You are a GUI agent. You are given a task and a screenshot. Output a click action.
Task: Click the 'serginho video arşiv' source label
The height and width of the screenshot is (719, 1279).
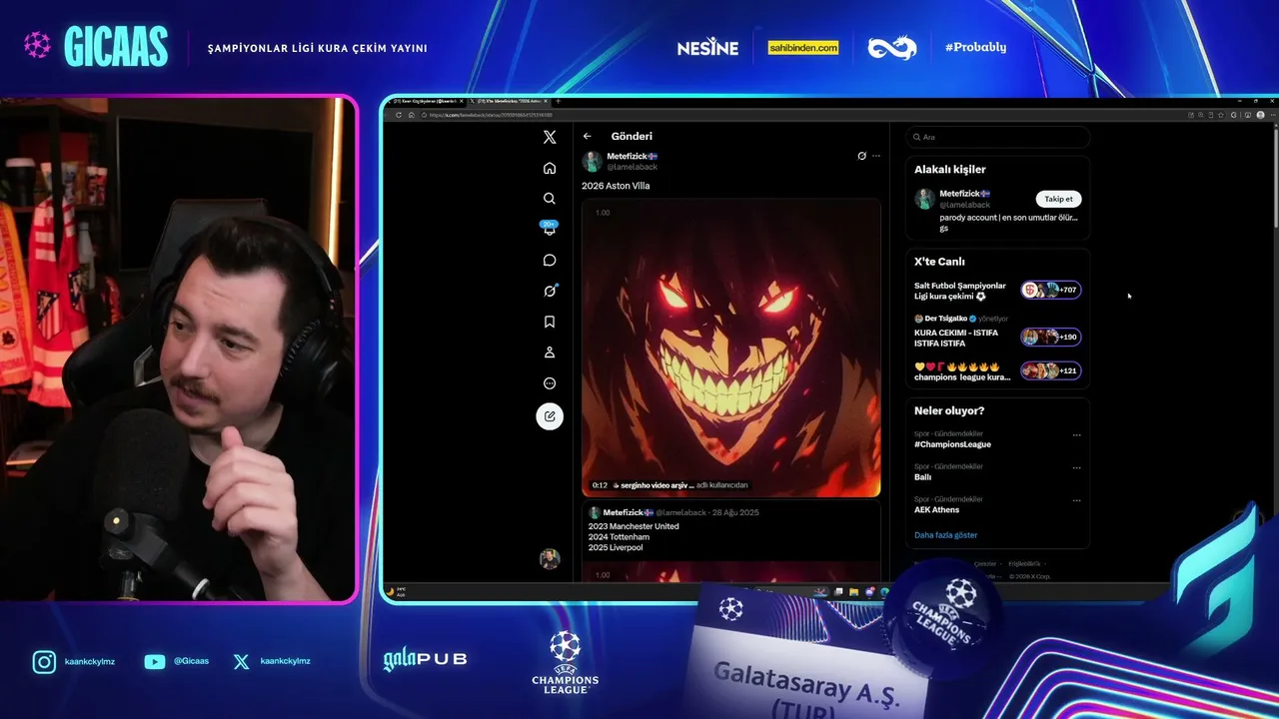point(656,485)
